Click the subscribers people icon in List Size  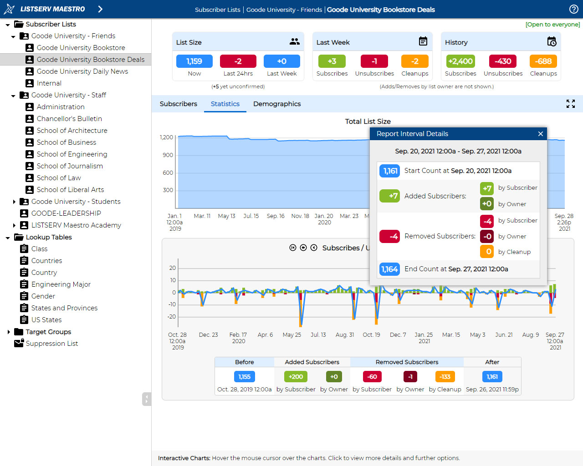click(x=295, y=41)
